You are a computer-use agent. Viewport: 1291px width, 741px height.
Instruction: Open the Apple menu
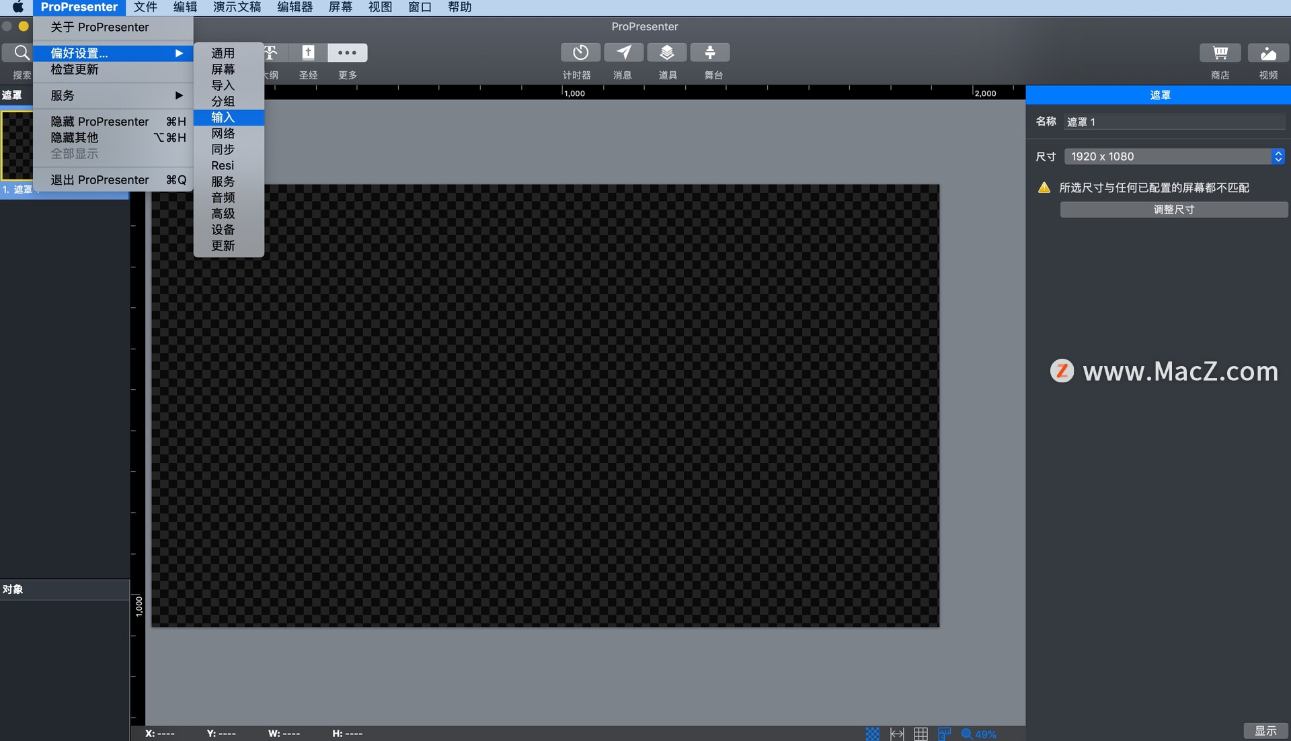point(18,7)
